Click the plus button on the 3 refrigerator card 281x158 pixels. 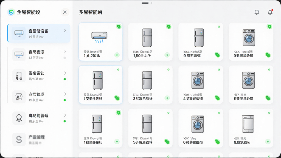(167, 98)
